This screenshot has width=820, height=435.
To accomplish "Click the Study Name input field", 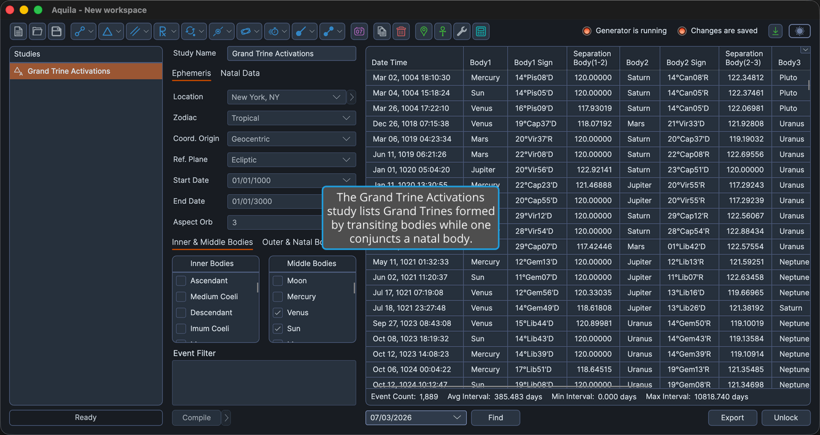I will tap(291, 53).
